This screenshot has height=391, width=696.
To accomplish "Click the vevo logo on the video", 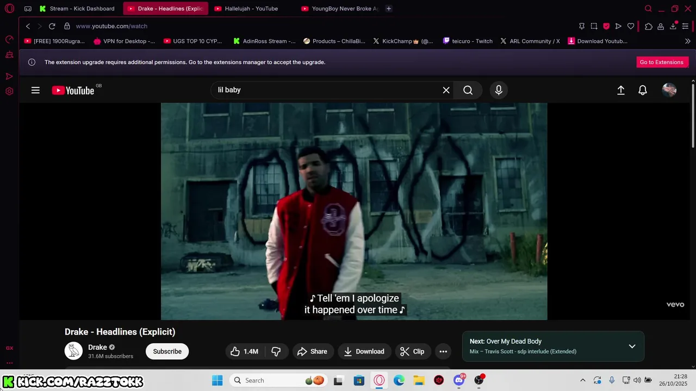I will (x=675, y=305).
